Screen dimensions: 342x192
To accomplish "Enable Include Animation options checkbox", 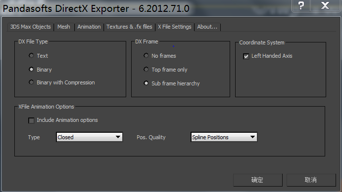I will click(31, 120).
